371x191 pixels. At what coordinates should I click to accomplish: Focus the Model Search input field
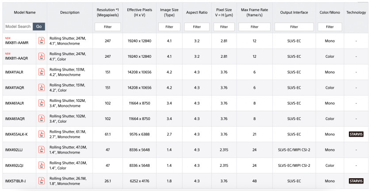pos(19,26)
